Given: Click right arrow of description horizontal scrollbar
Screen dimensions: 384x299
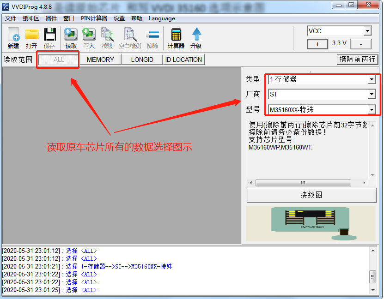Looking at the screenshot, I should (x=365, y=183).
